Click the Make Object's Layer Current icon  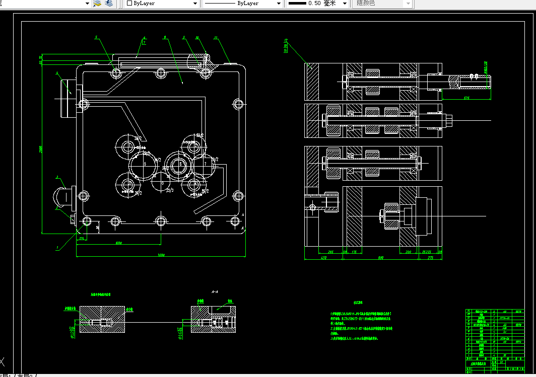pyautogui.click(x=97, y=4)
